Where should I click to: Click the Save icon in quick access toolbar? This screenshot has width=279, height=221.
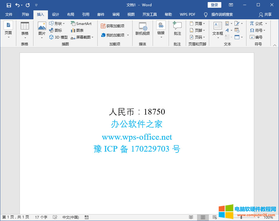click(9, 5)
